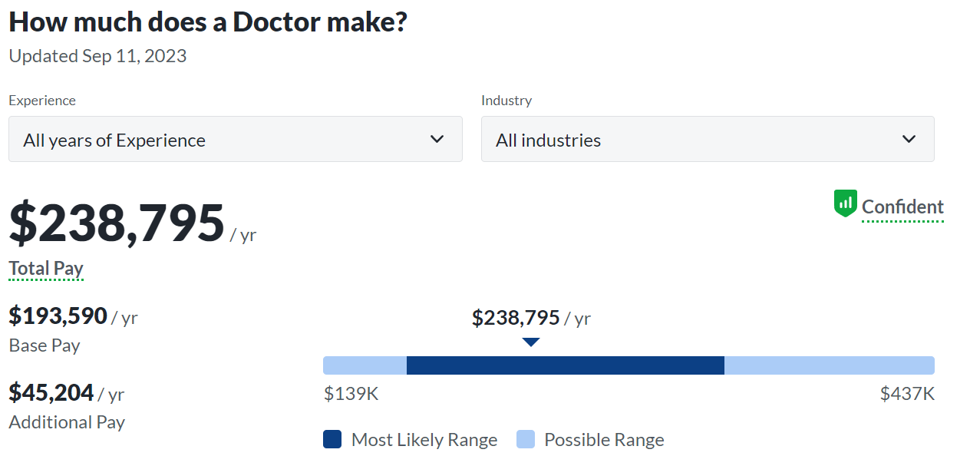Image resolution: width=970 pixels, height=466 pixels.
Task: Click the left light blue bar segment
Action: click(365, 365)
